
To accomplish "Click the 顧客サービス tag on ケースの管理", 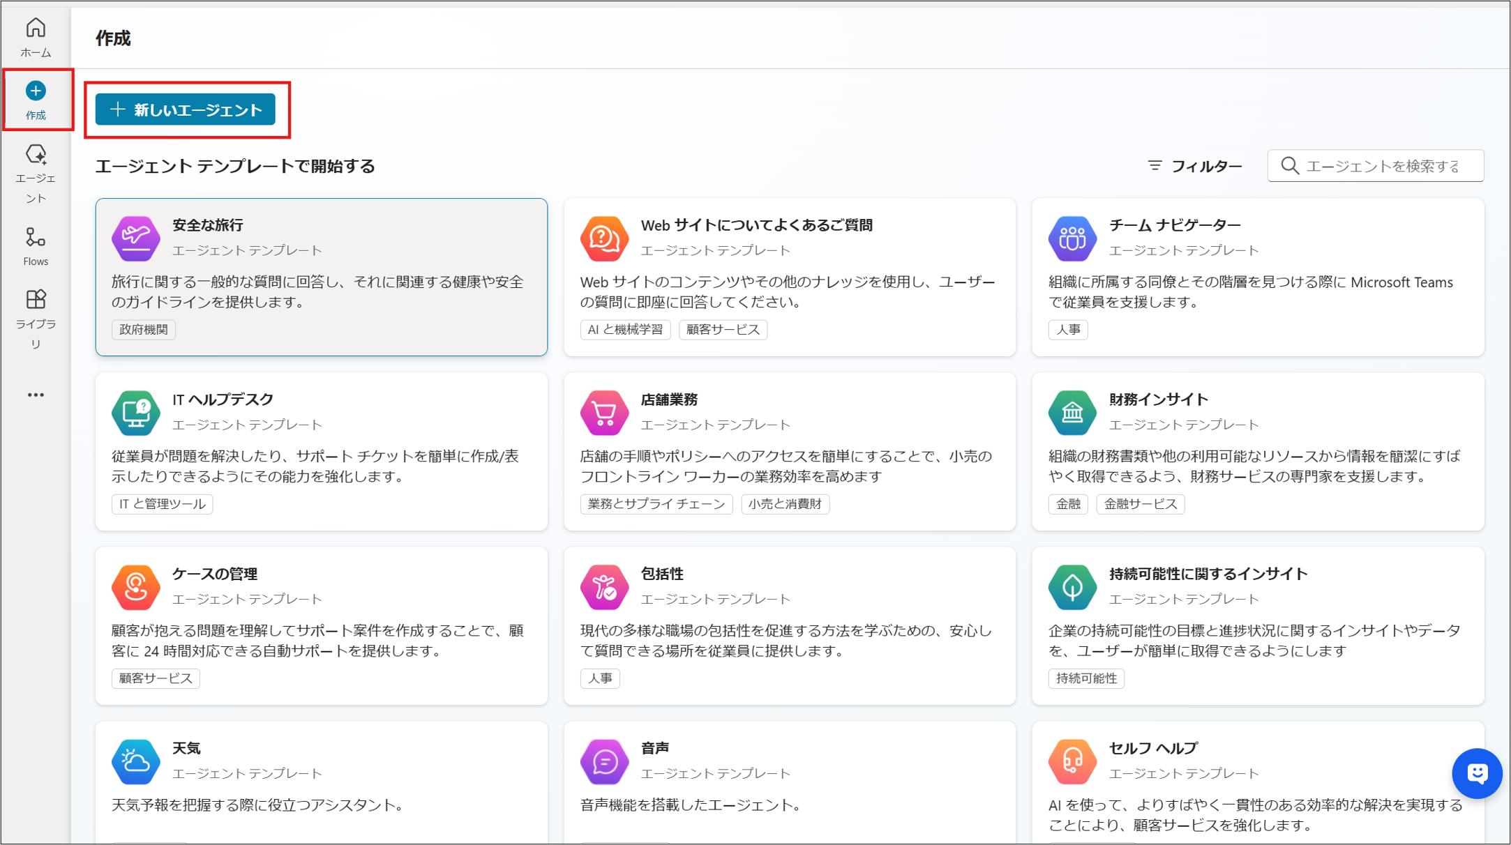I will [156, 678].
